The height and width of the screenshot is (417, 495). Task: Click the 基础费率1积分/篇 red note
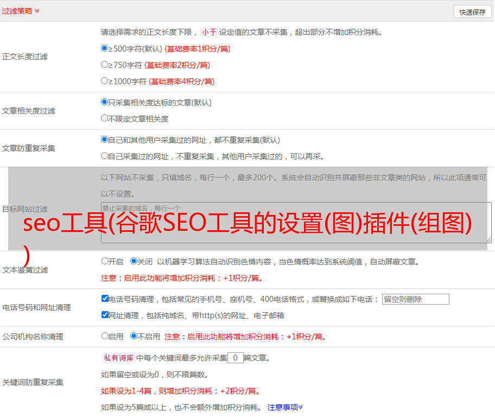coord(198,49)
